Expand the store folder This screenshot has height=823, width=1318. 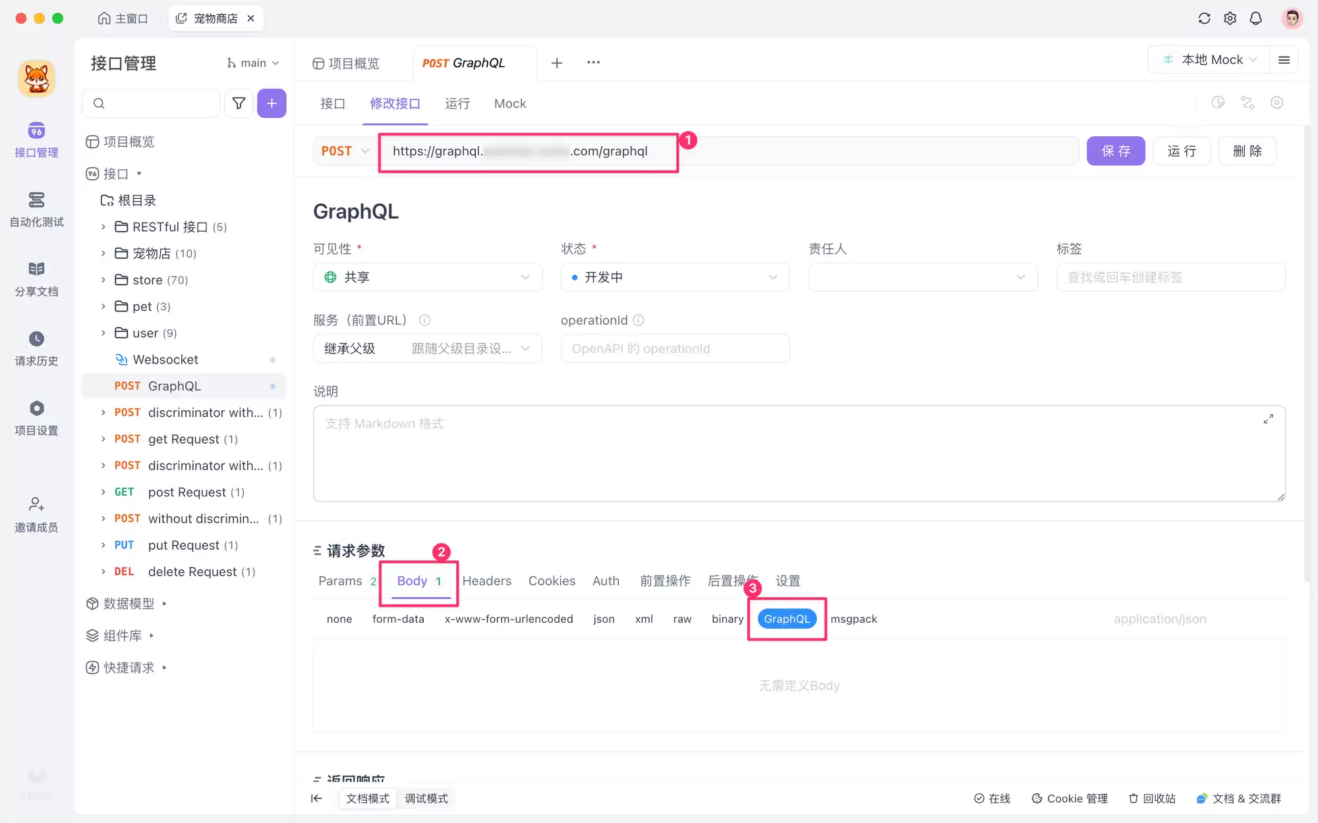103,280
